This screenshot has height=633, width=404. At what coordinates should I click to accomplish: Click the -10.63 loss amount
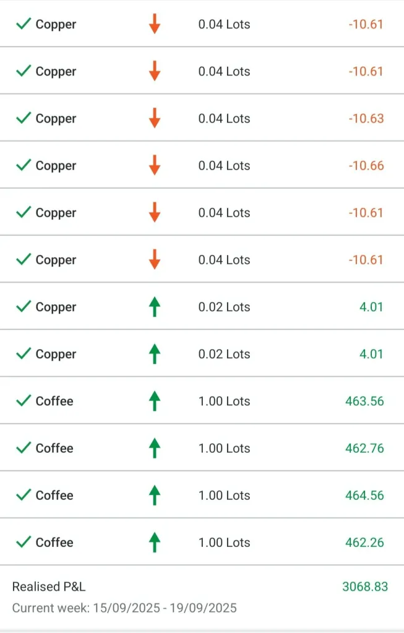[366, 118]
